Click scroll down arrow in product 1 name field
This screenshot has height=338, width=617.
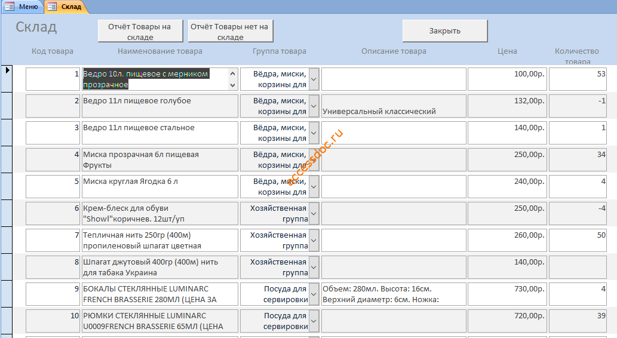pos(232,85)
